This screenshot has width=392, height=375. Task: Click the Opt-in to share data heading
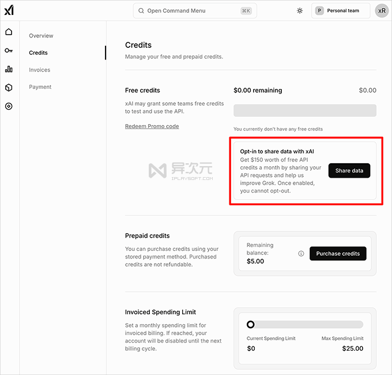click(277, 151)
